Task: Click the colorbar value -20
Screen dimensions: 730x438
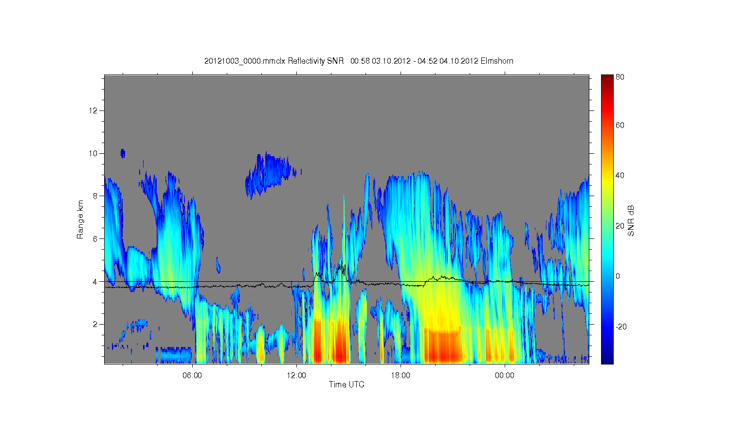Action: 621,327
